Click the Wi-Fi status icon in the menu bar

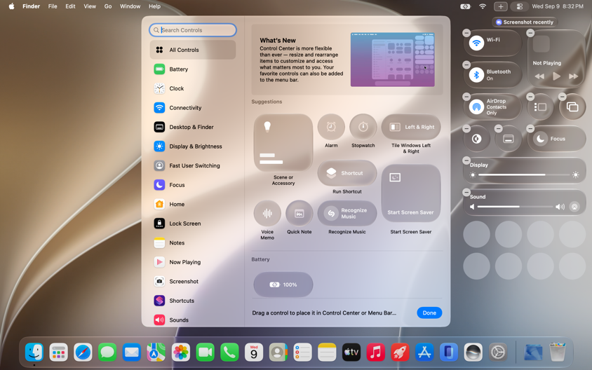pyautogui.click(x=483, y=6)
